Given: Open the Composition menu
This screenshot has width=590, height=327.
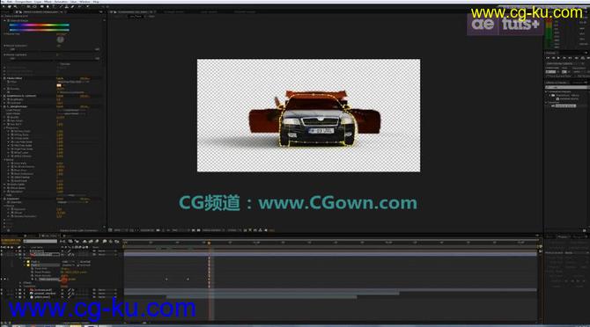Looking at the screenshot, I should coord(23,2).
